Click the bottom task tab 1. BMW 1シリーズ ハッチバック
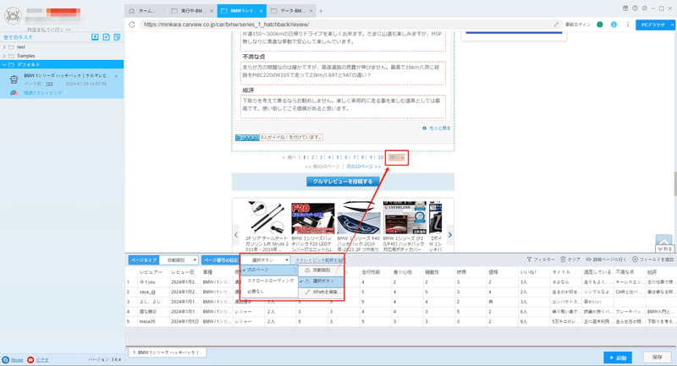The image size is (677, 366). click(x=167, y=352)
